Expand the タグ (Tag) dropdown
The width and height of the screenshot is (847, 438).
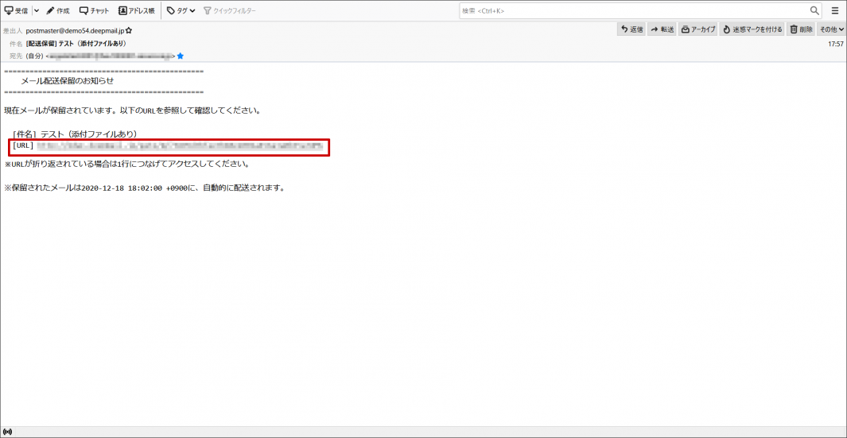point(181,10)
